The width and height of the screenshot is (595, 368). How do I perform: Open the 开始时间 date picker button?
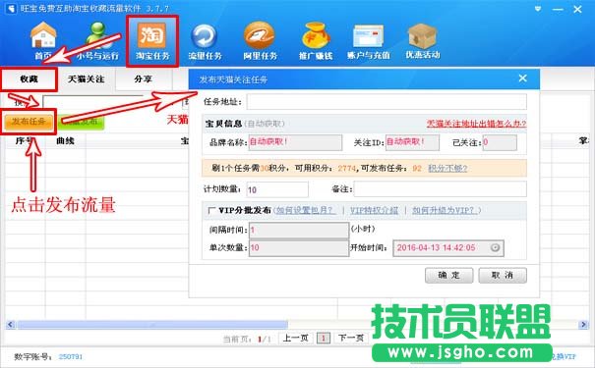coord(495,247)
